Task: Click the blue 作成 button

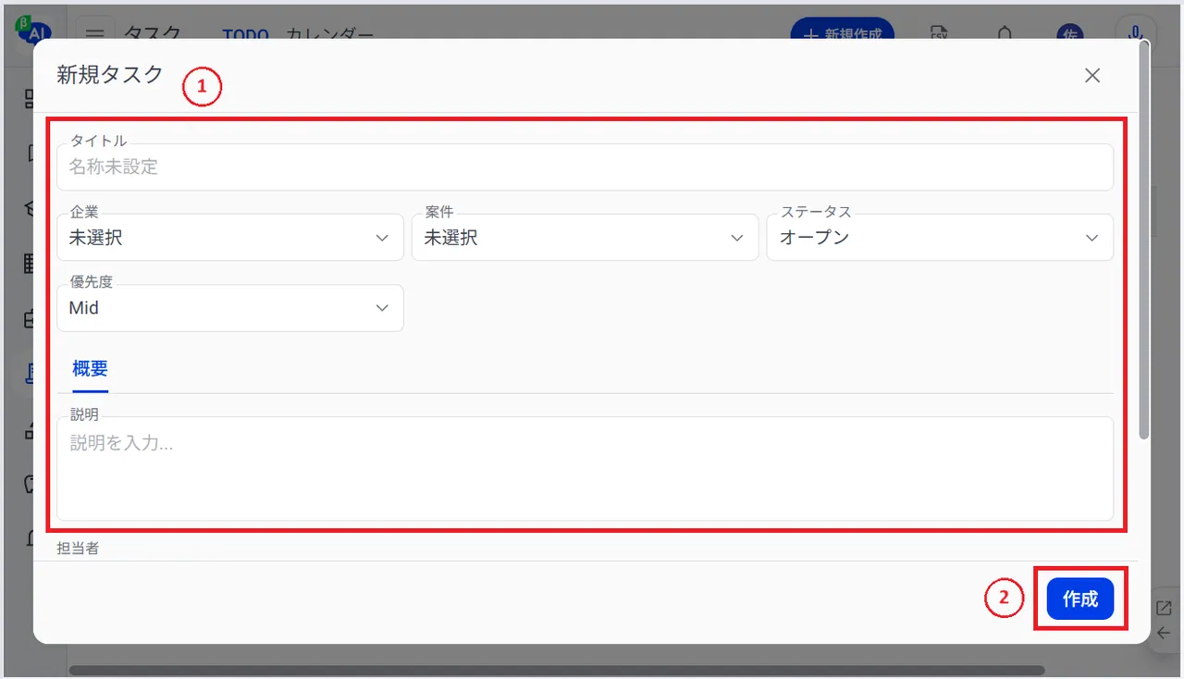Action: point(1079,599)
